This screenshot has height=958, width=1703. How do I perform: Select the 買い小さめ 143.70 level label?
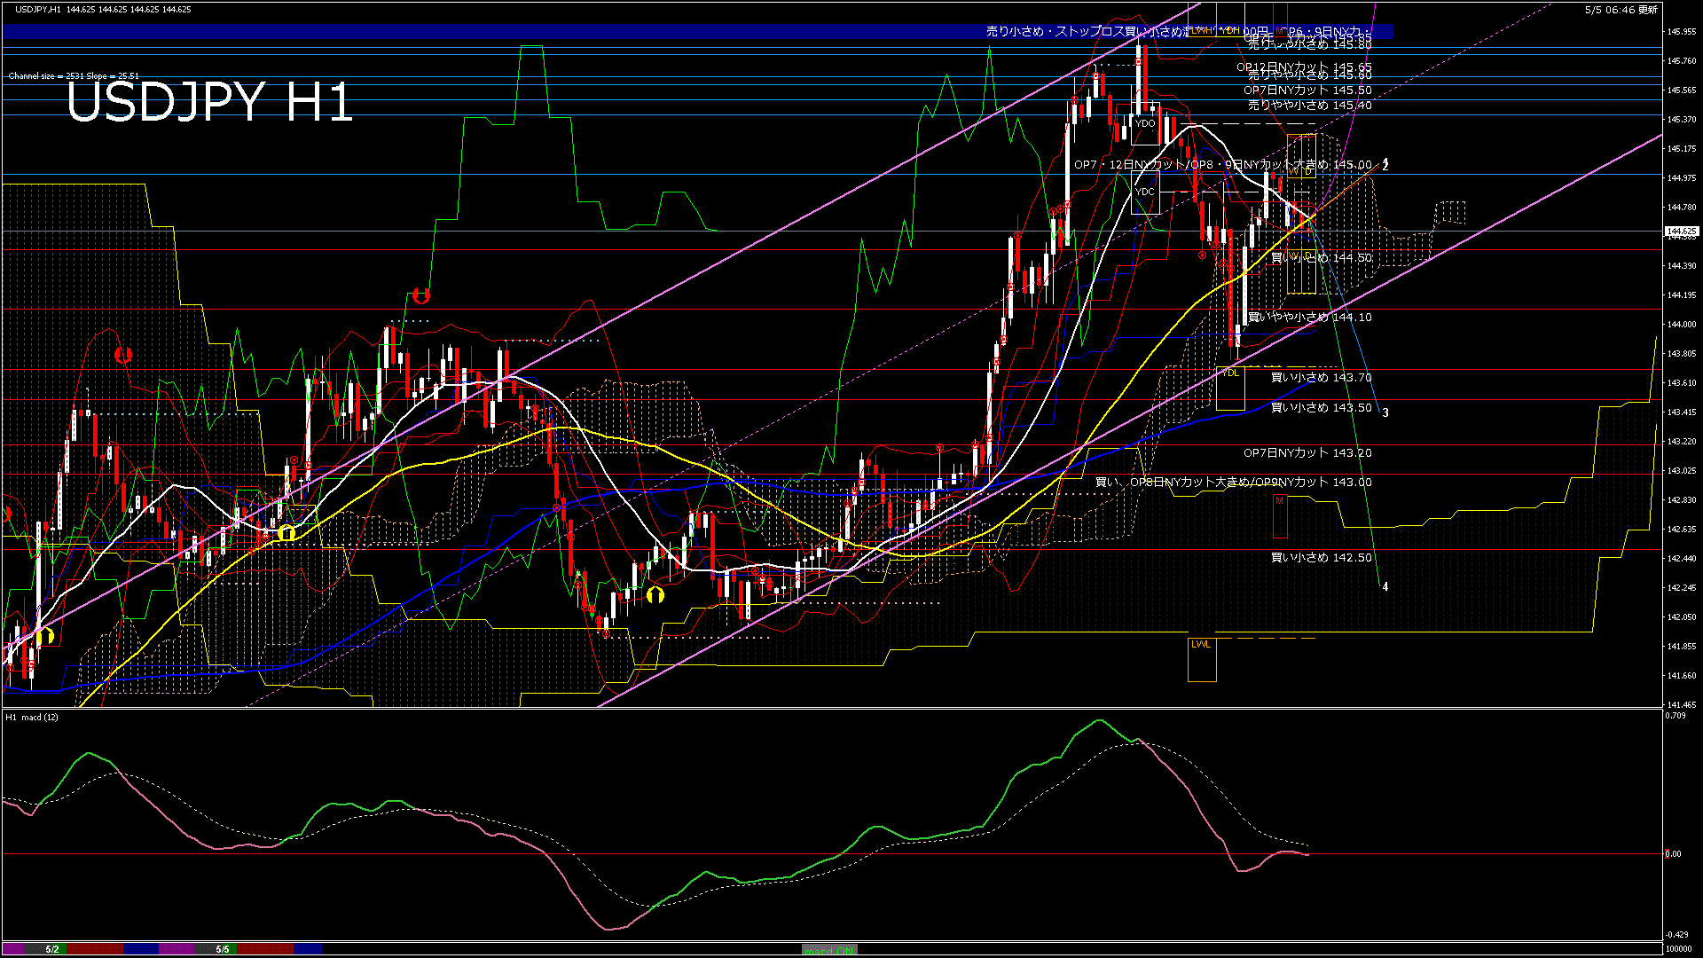tap(1322, 378)
